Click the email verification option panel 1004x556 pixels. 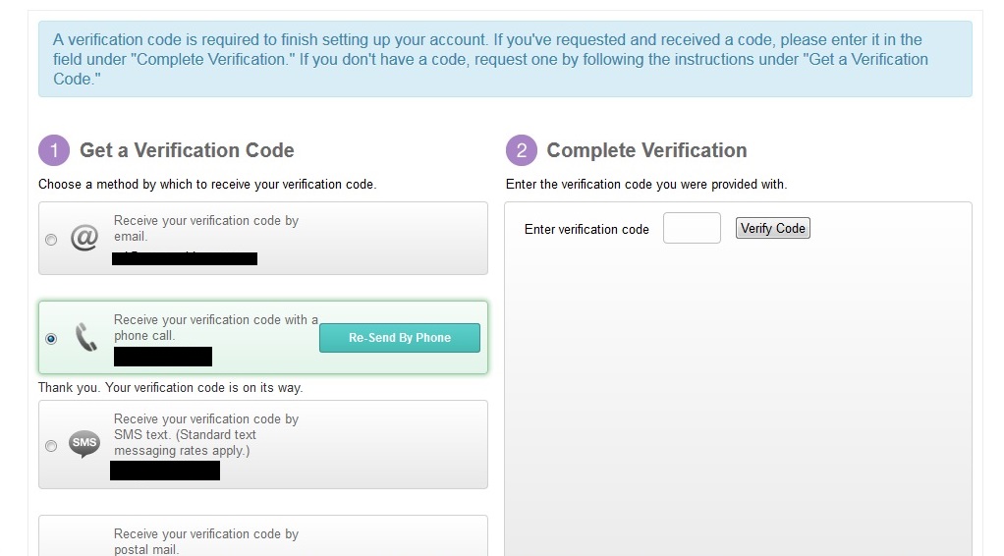coord(263,239)
